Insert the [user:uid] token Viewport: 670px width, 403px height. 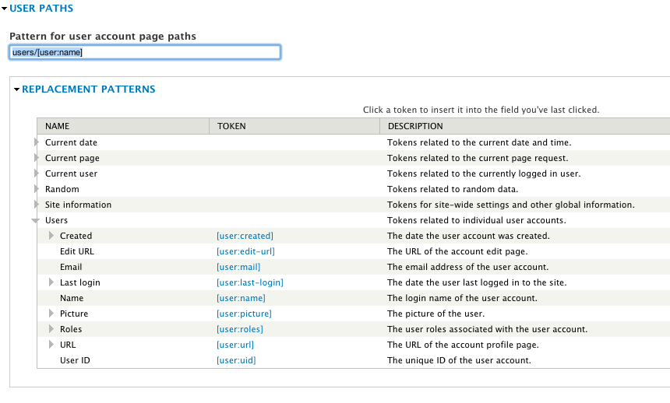pos(236,360)
